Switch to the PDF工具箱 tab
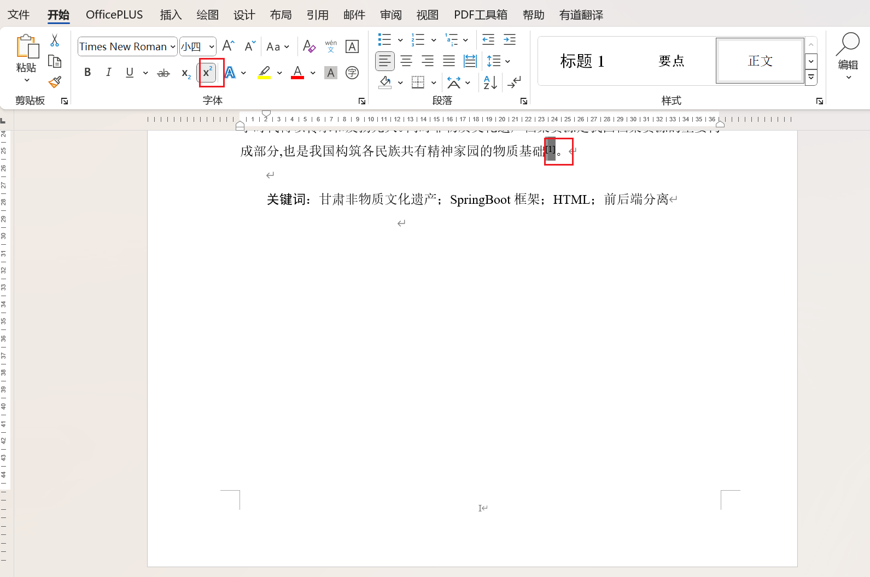Viewport: 870px width, 577px height. 481,15
